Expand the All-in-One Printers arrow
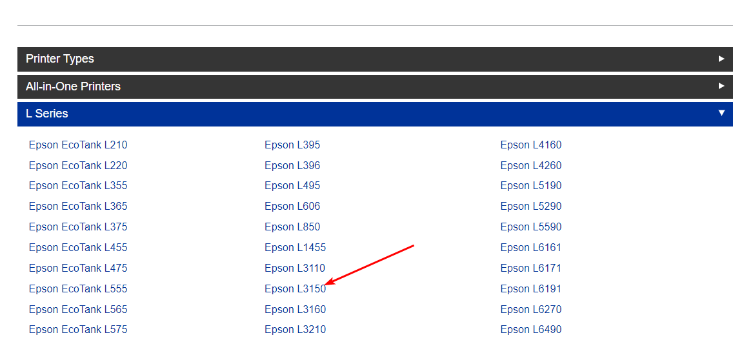 [x=721, y=86]
